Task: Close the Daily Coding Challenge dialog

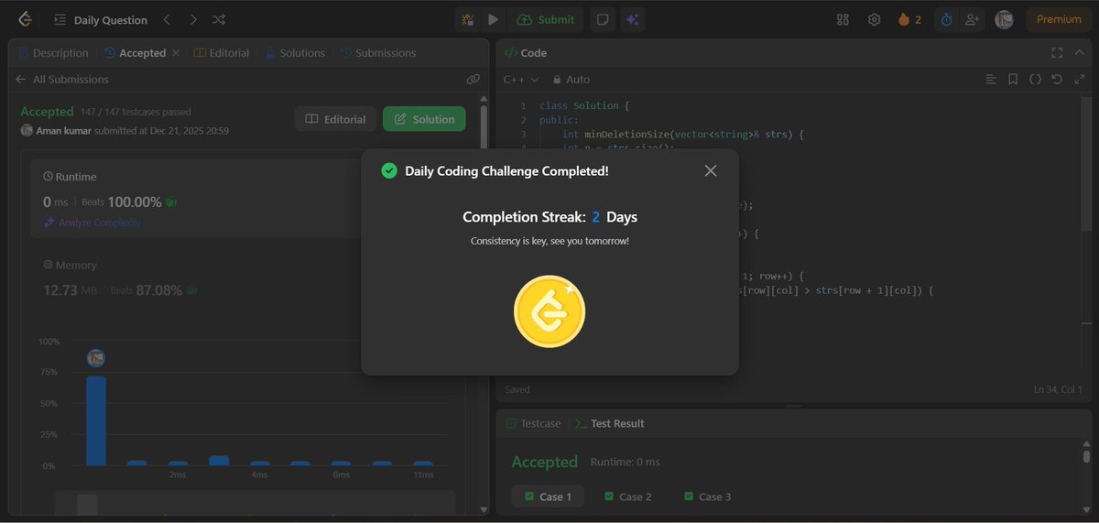Action: 711,170
